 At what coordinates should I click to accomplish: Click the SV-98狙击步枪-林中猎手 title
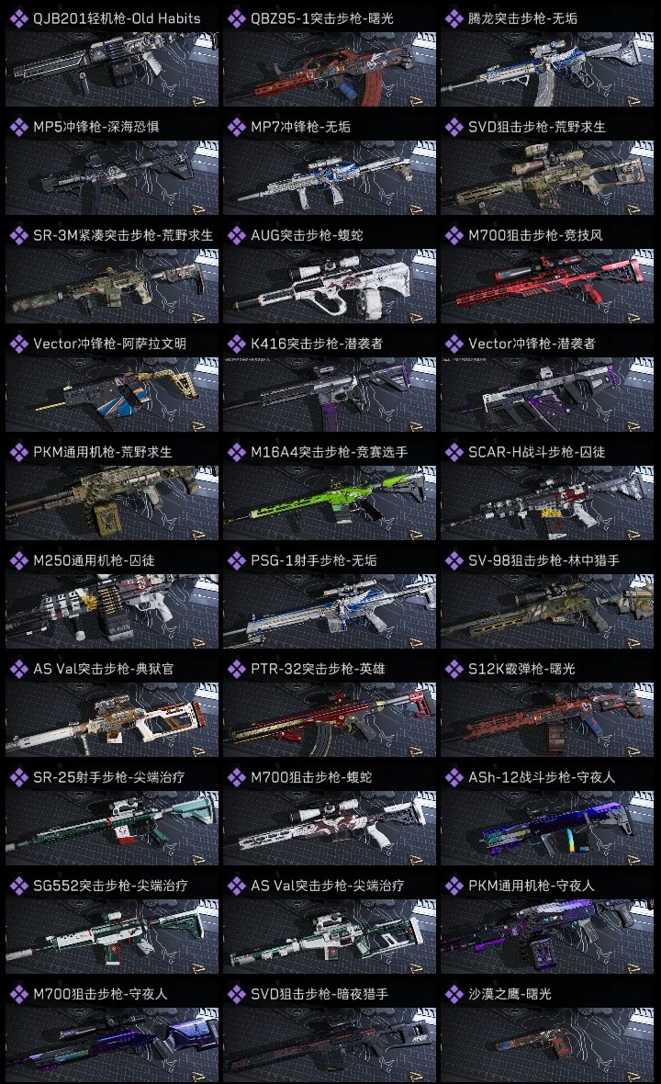543,560
